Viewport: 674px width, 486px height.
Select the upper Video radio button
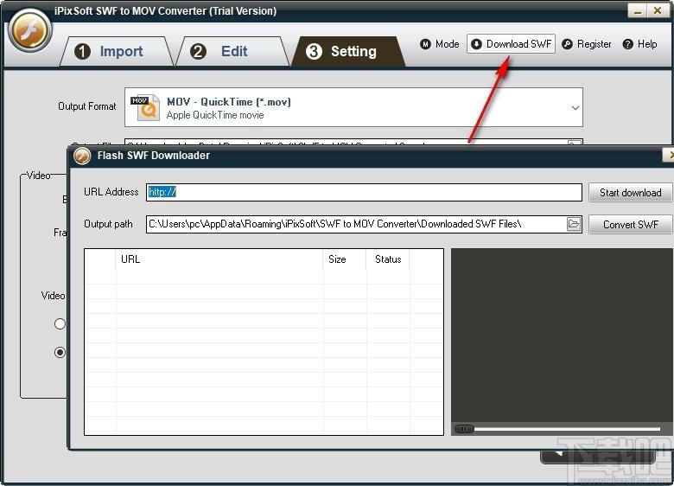(x=60, y=323)
